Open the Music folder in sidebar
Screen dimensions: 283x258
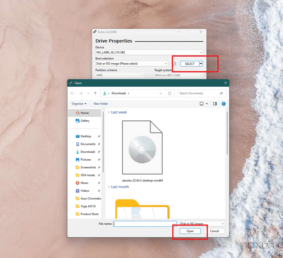(84, 183)
